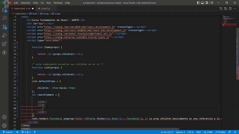Click the minimap code overview
The width and height of the screenshot is (239, 134).
tap(229, 20)
